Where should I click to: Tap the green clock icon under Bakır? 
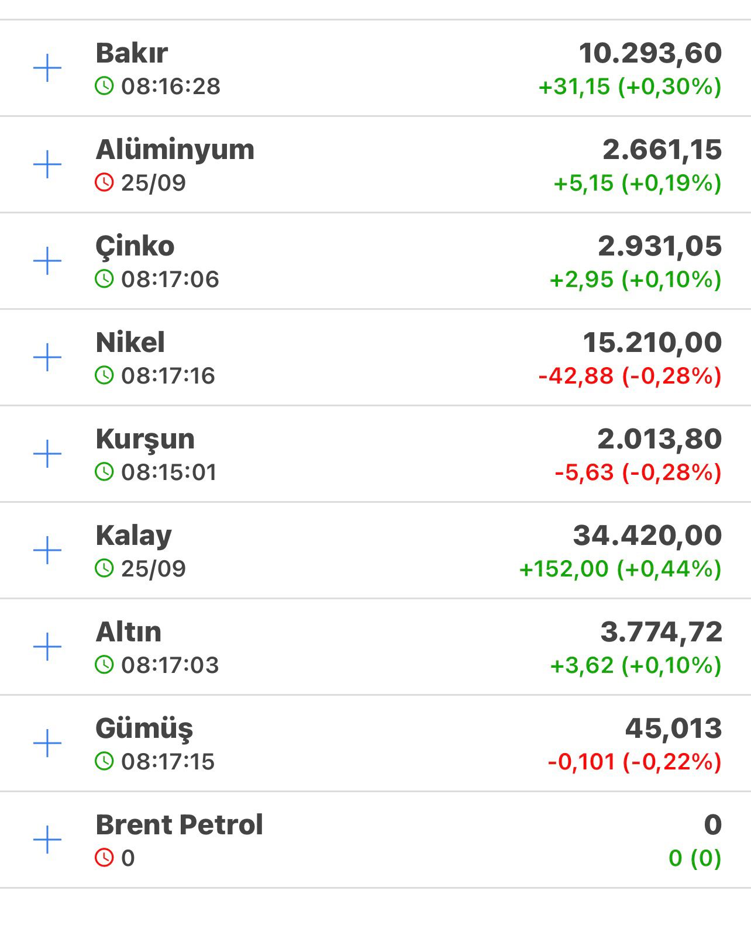coord(104,86)
